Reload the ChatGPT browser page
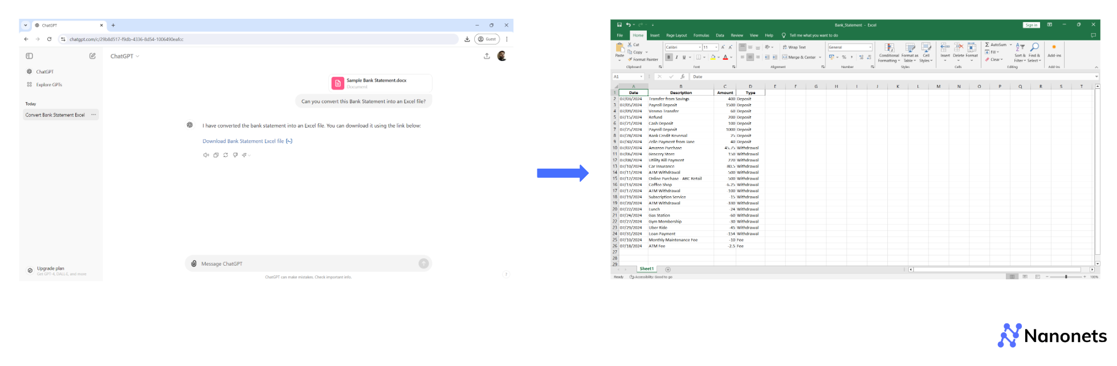The image size is (1117, 366). [49, 39]
